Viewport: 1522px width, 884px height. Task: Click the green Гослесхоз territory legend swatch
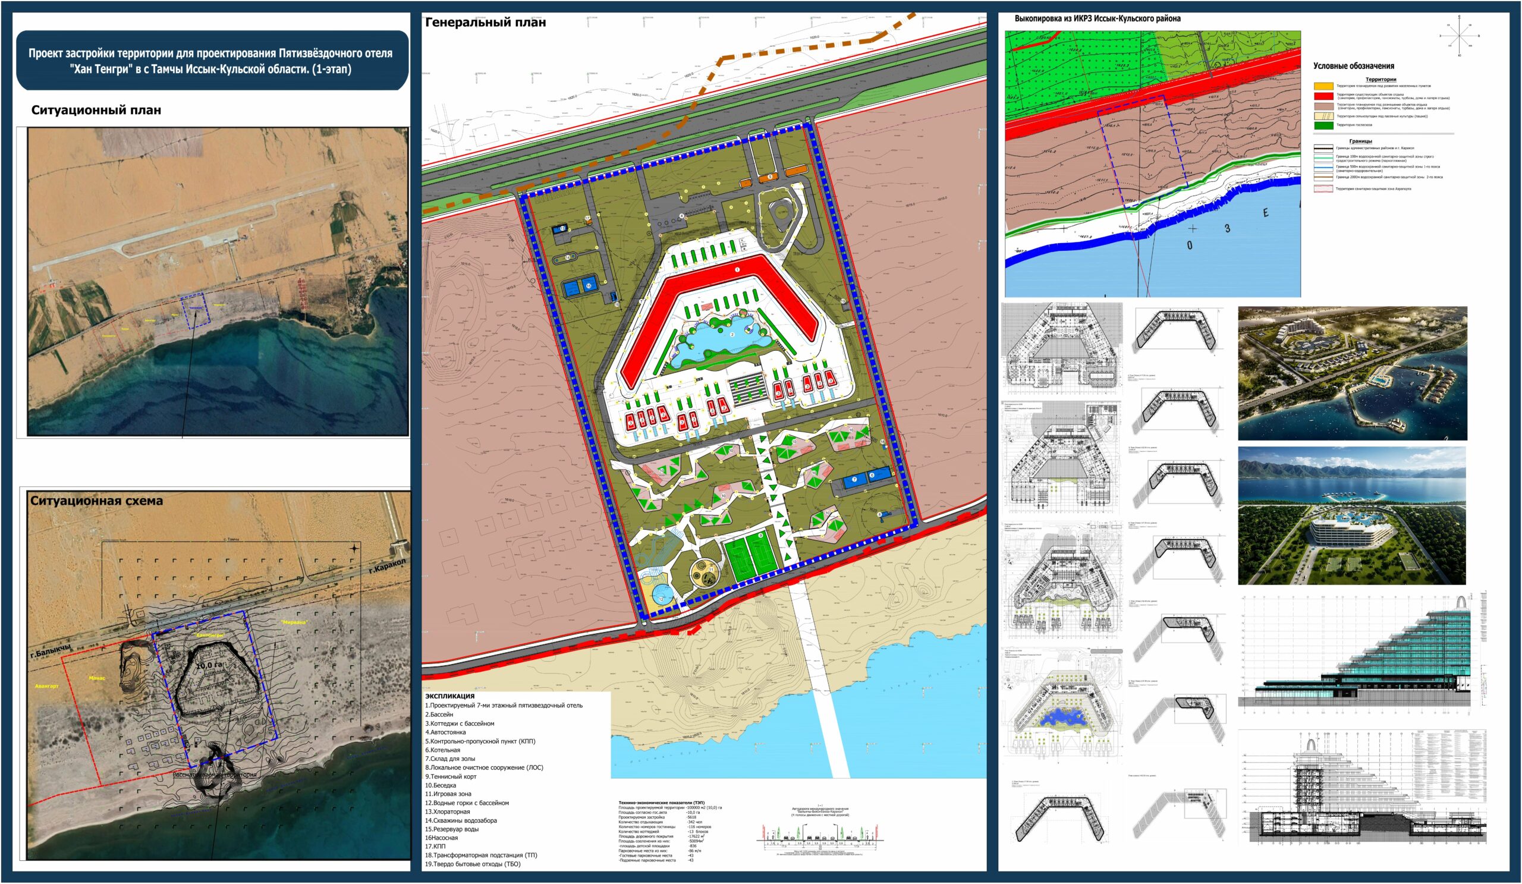(x=1323, y=125)
